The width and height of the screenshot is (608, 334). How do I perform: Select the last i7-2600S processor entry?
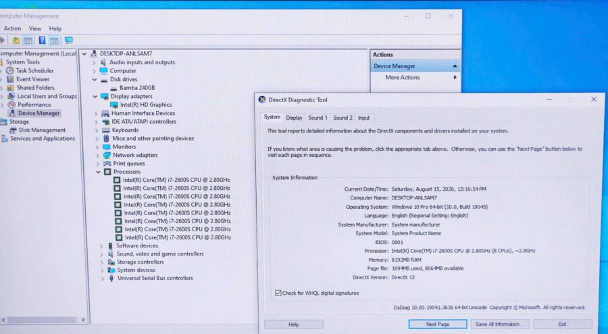178,237
